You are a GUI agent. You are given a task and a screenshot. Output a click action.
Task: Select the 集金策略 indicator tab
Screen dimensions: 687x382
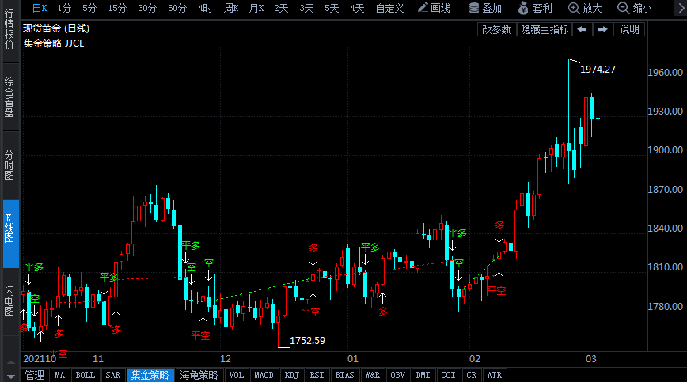pos(150,376)
